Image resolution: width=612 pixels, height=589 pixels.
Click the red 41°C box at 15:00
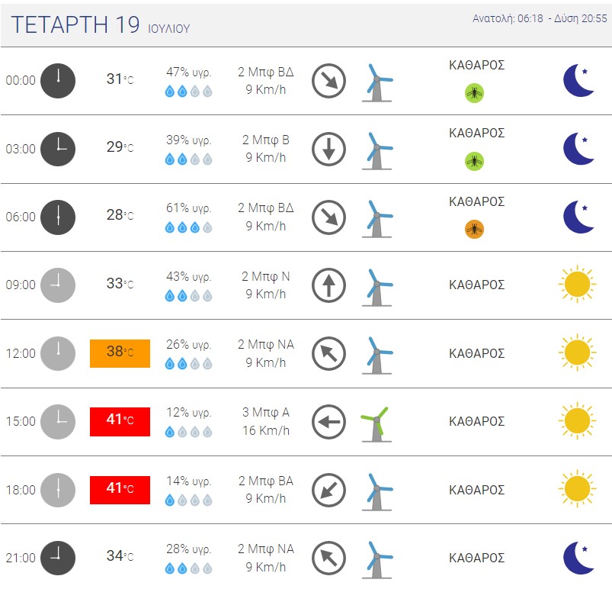point(120,422)
